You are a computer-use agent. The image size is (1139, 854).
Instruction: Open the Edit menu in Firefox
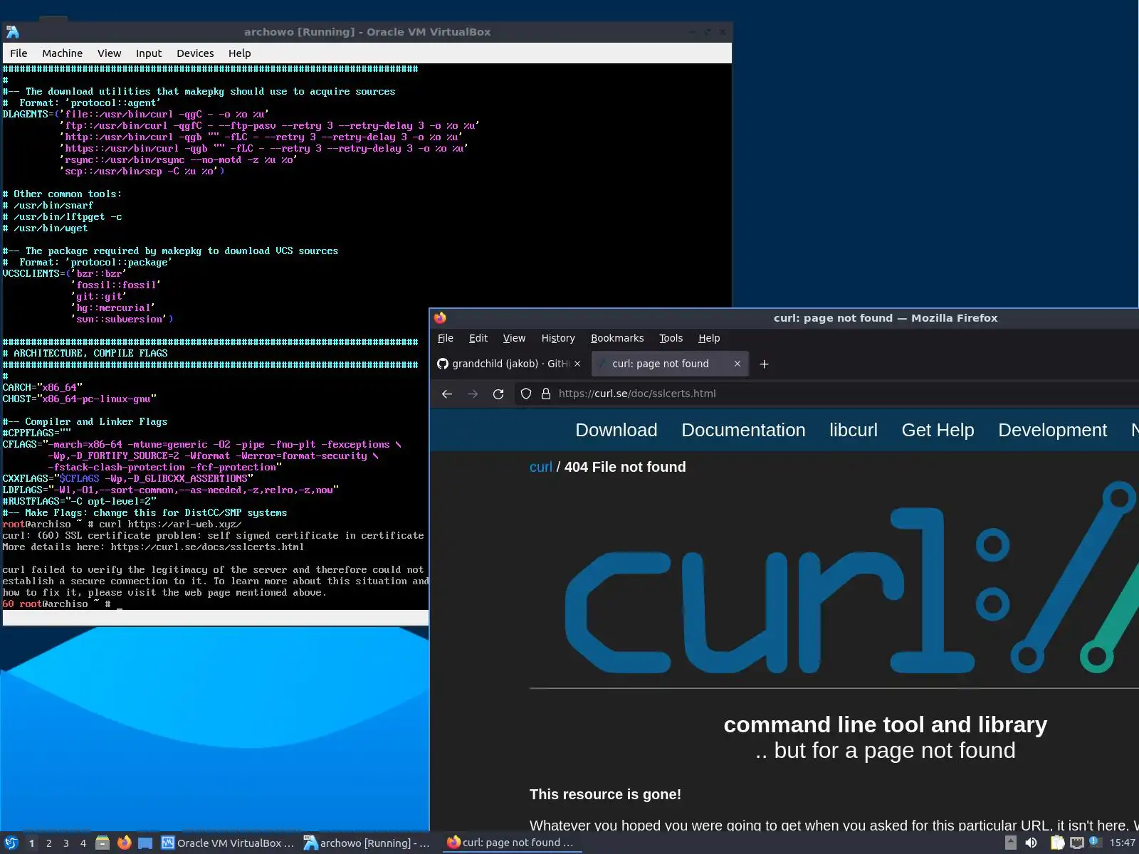pyautogui.click(x=478, y=338)
